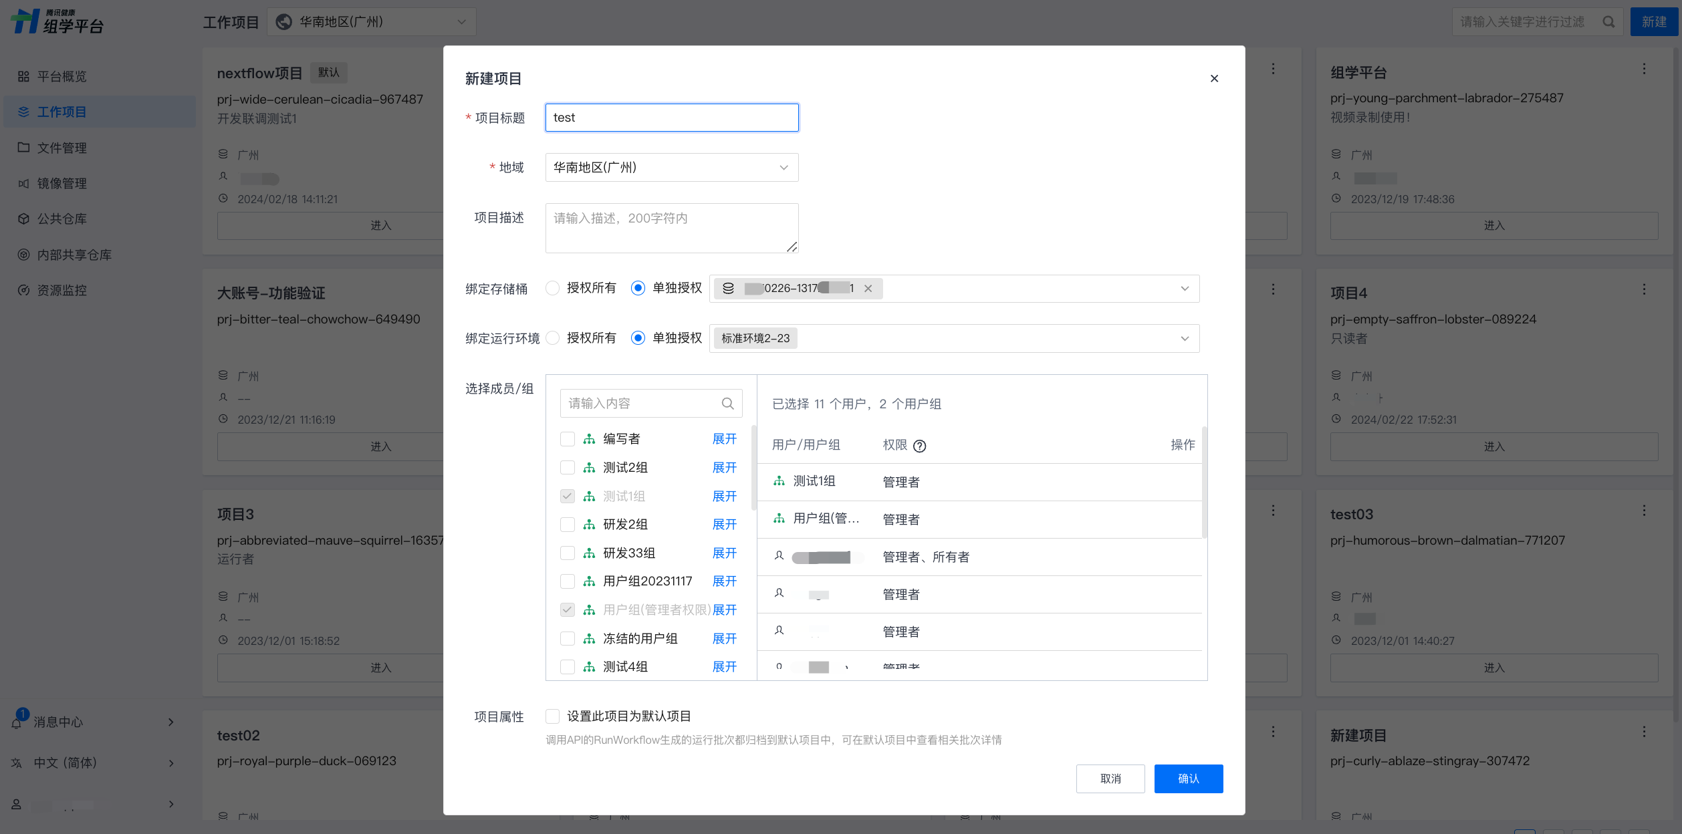Open the top region selector 华南地区(广州)

point(372,22)
